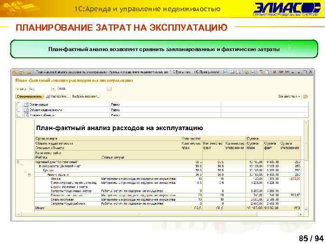The width and height of the screenshot is (325, 244).
Task: Click the Количество план column header
Action: pyautogui.click(x=191, y=145)
